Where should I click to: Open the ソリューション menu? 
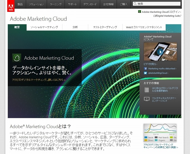click(x=37, y=4)
